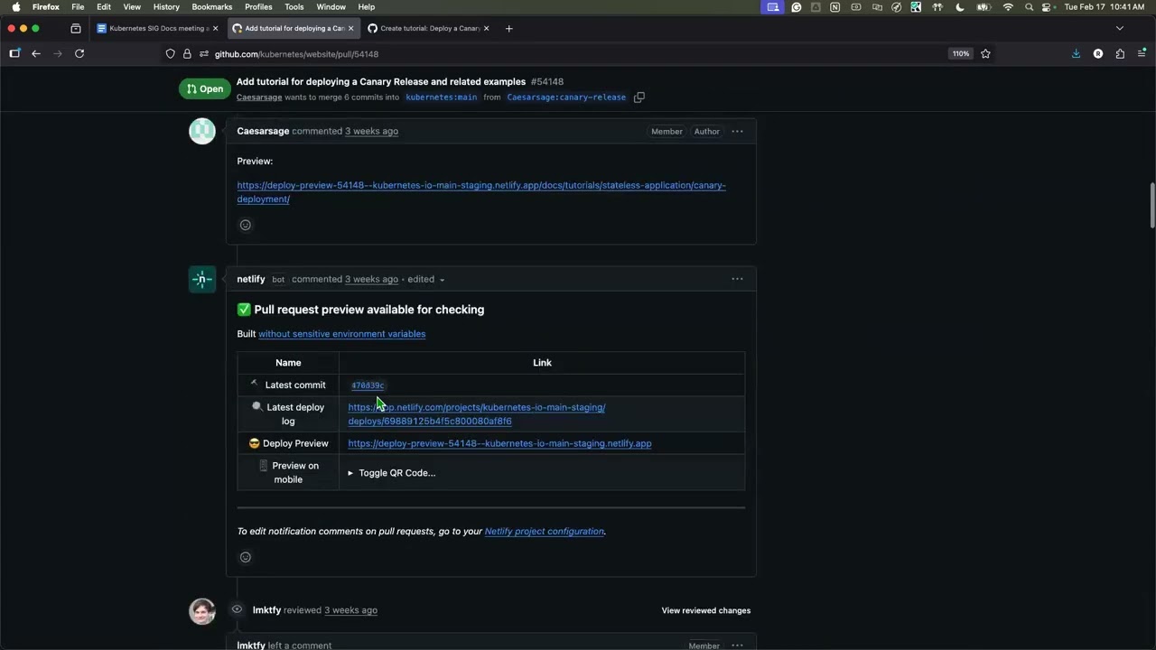The height and width of the screenshot is (650, 1156).
Task: Click Caesarsage's avatar image
Action: pos(202,131)
